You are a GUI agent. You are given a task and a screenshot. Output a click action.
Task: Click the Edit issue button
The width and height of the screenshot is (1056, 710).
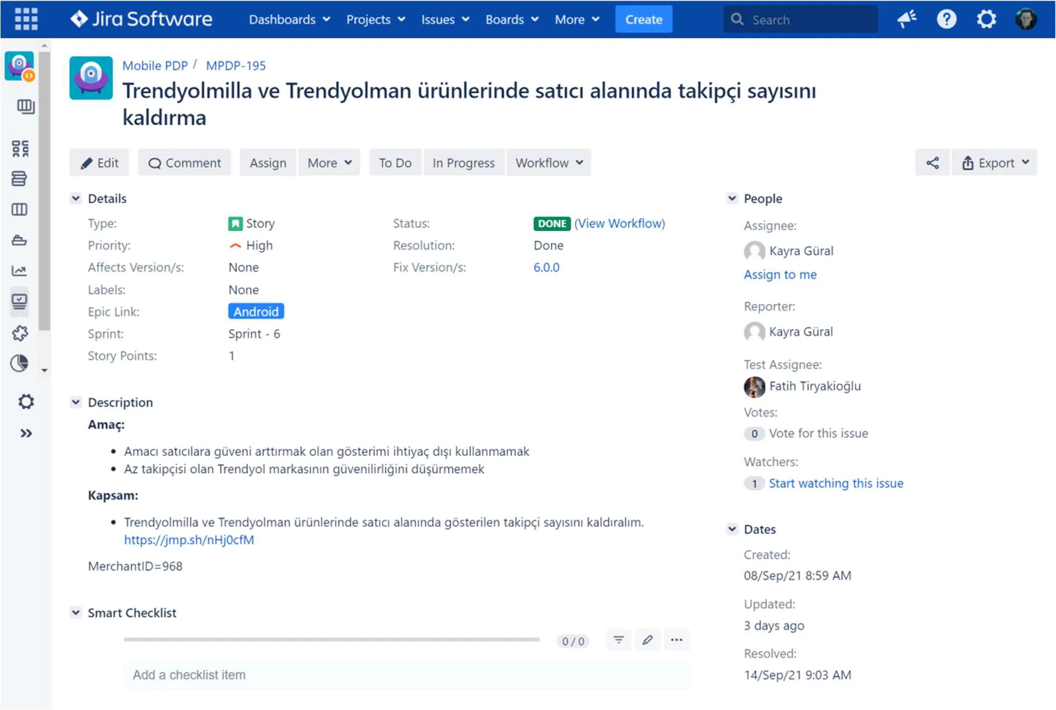tap(99, 163)
